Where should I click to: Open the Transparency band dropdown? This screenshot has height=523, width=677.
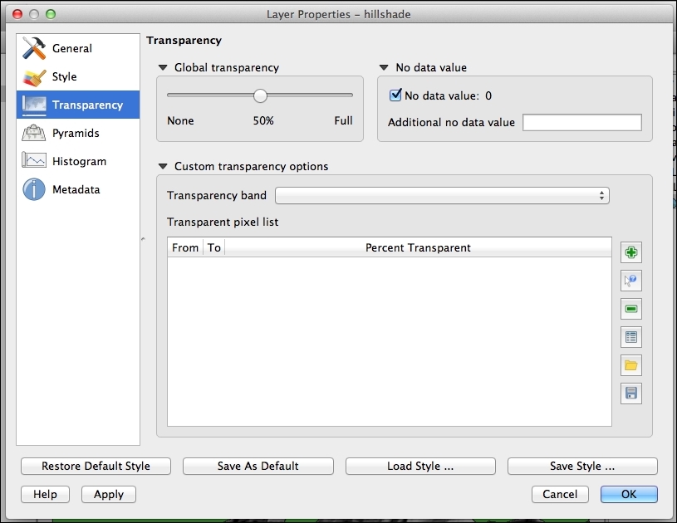(x=441, y=195)
